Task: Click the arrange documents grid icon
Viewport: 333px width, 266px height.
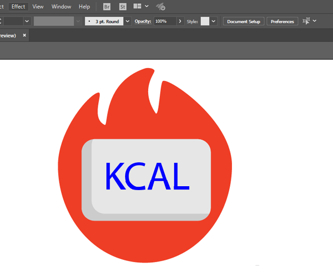Action: pyautogui.click(x=137, y=6)
